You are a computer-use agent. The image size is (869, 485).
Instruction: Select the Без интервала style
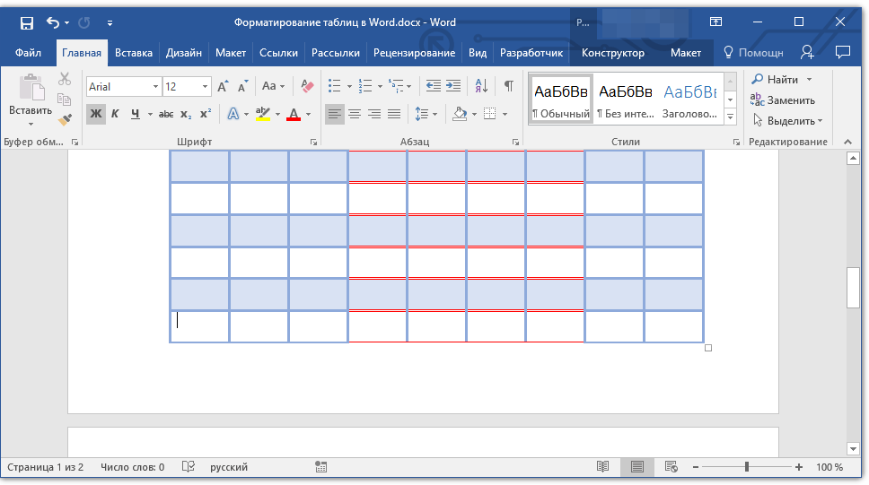(625, 100)
